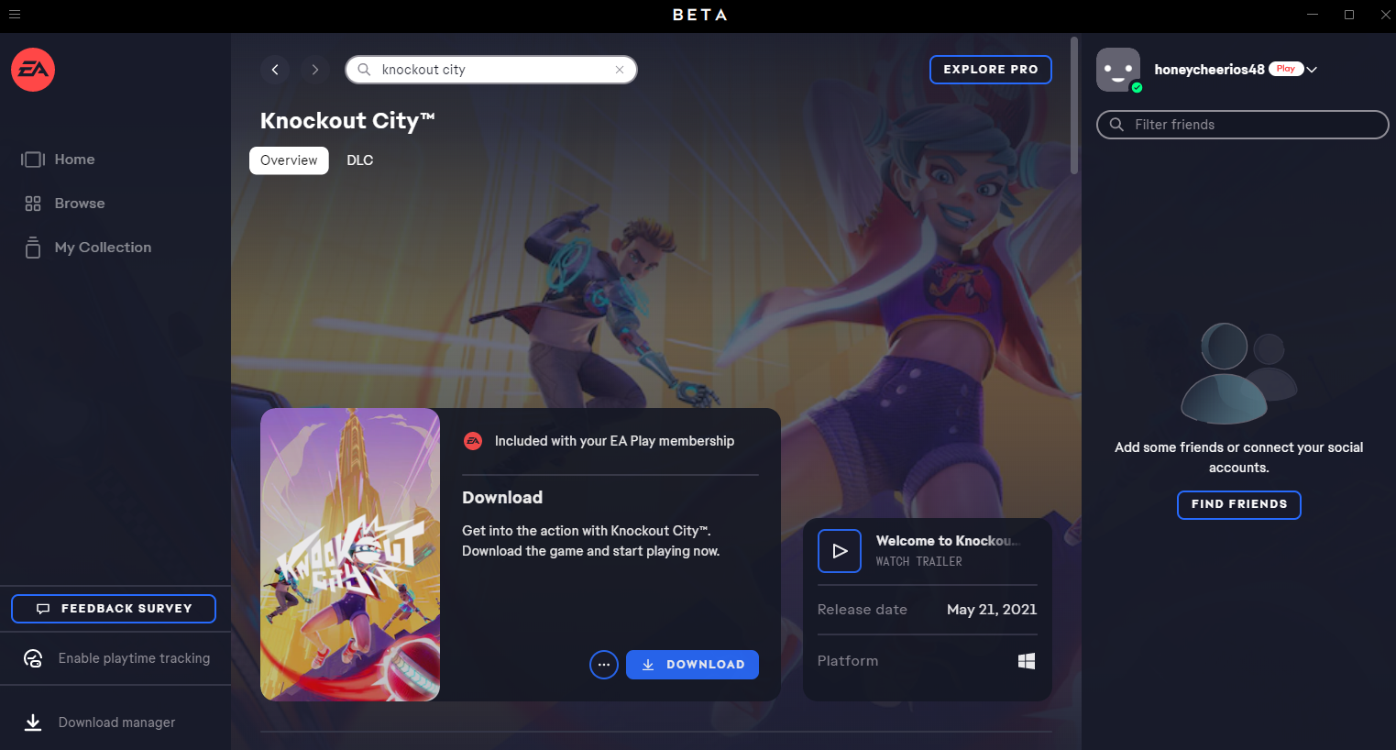Click the Play membership badge
The image size is (1396, 750).
click(1286, 69)
